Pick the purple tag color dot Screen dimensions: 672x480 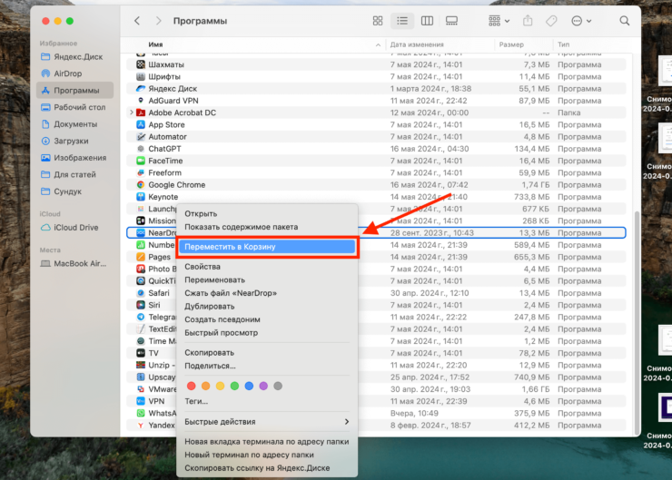(x=263, y=386)
